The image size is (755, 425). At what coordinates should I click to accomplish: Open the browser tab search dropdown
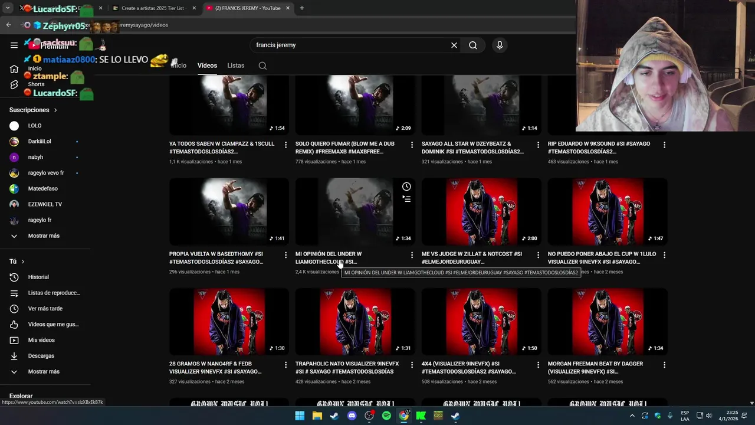(8, 8)
